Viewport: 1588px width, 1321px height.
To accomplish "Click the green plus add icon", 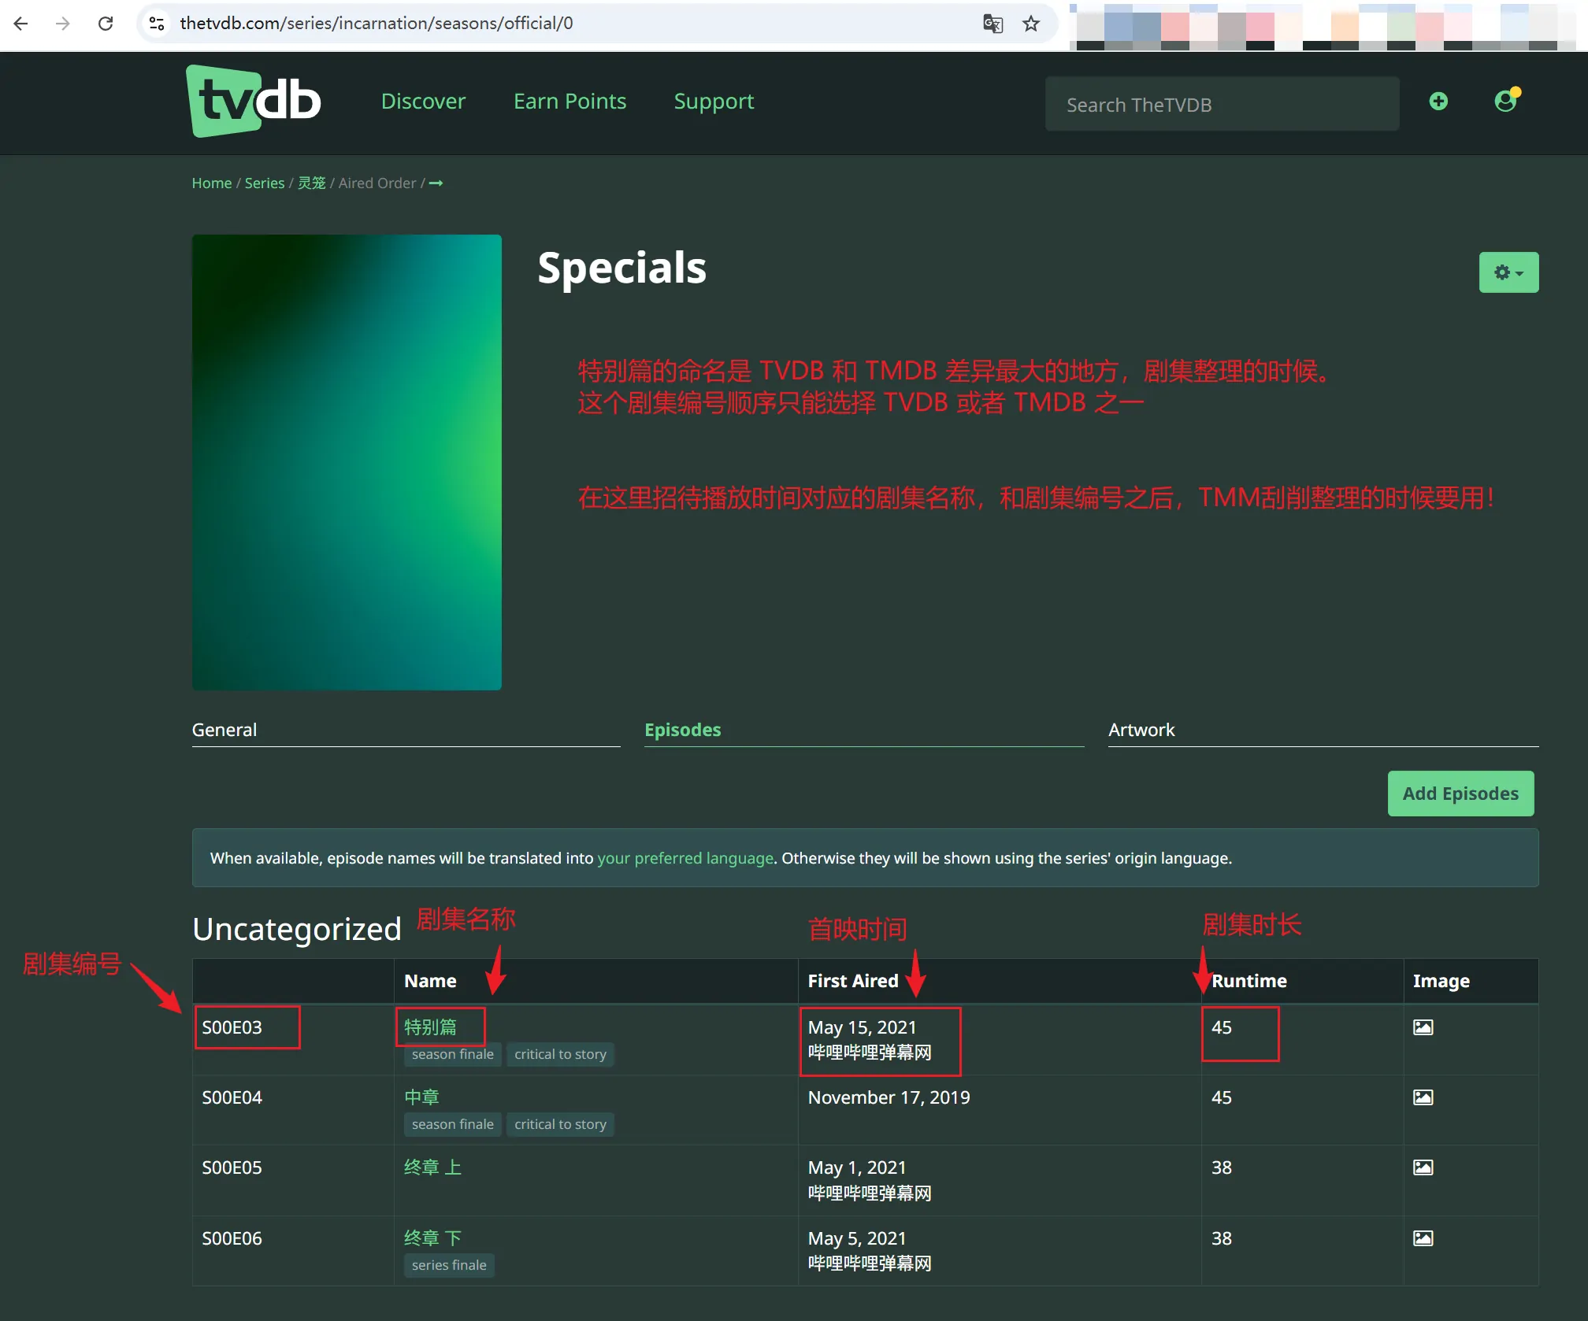I will click(x=1438, y=102).
